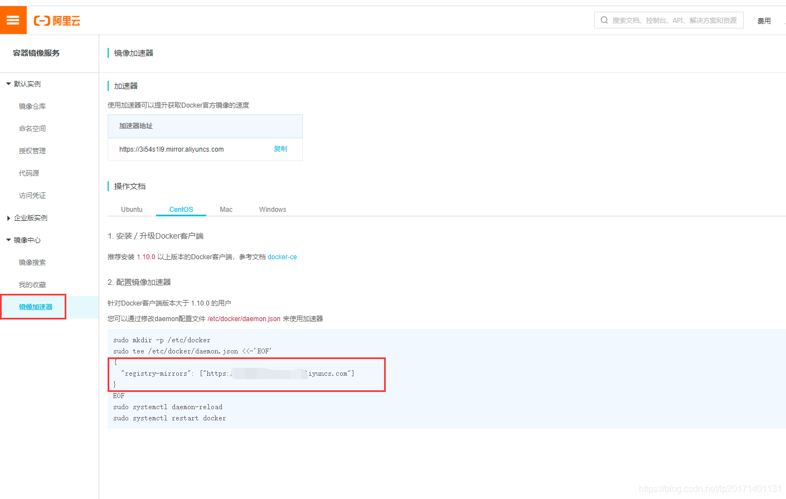Click '1. 安装 / 升级Docker客户端' heading
The height and width of the screenshot is (499, 786).
tap(156, 236)
